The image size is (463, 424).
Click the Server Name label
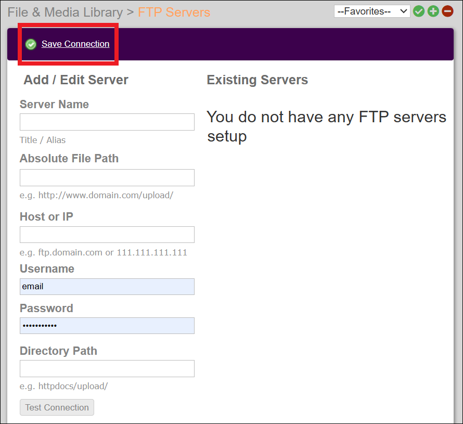coord(54,104)
